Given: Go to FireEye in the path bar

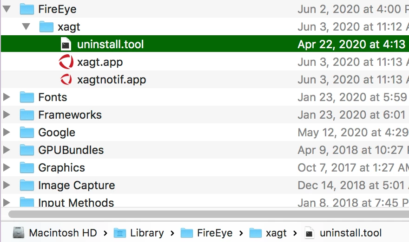Looking at the screenshot, I should point(206,233).
